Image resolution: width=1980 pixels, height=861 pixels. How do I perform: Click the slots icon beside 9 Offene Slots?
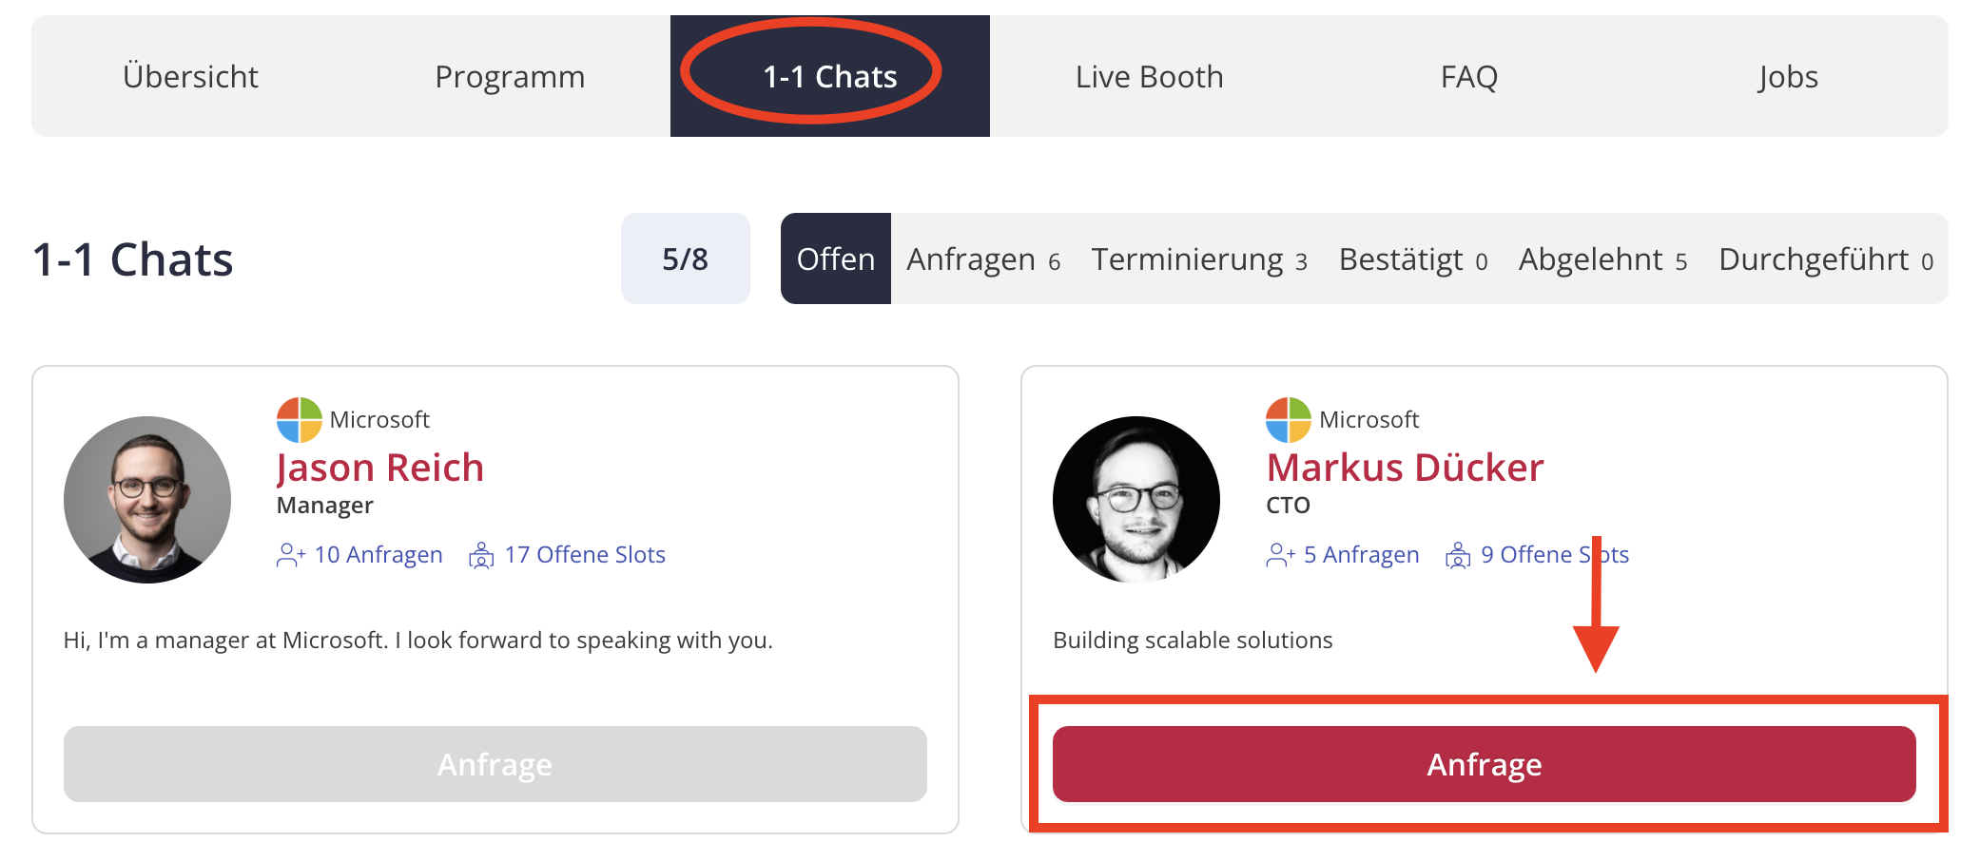click(x=1457, y=555)
